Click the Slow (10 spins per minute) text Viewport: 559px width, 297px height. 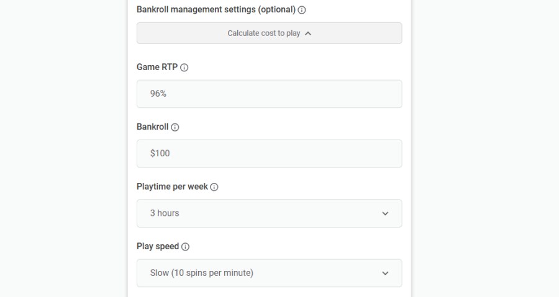pyautogui.click(x=202, y=273)
